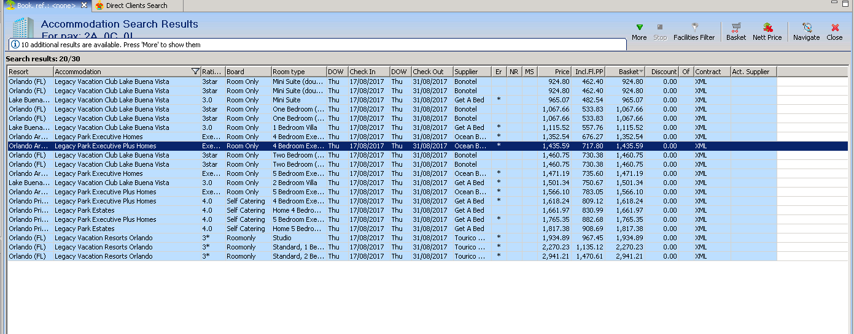Screen dimensions: 854x334
Task: Close the Book. ref. tab
Action: [x=84, y=5]
